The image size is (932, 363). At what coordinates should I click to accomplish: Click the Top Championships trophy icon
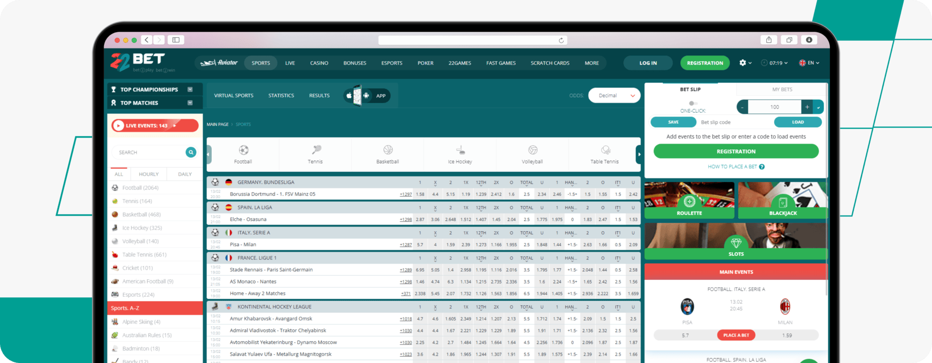coord(114,89)
